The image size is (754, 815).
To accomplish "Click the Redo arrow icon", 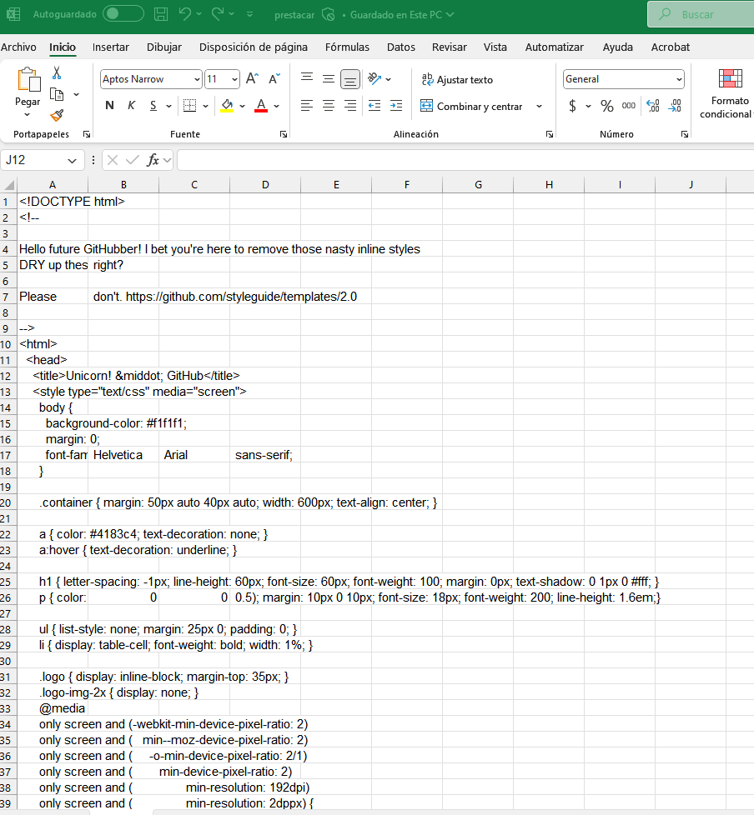I will pos(218,14).
